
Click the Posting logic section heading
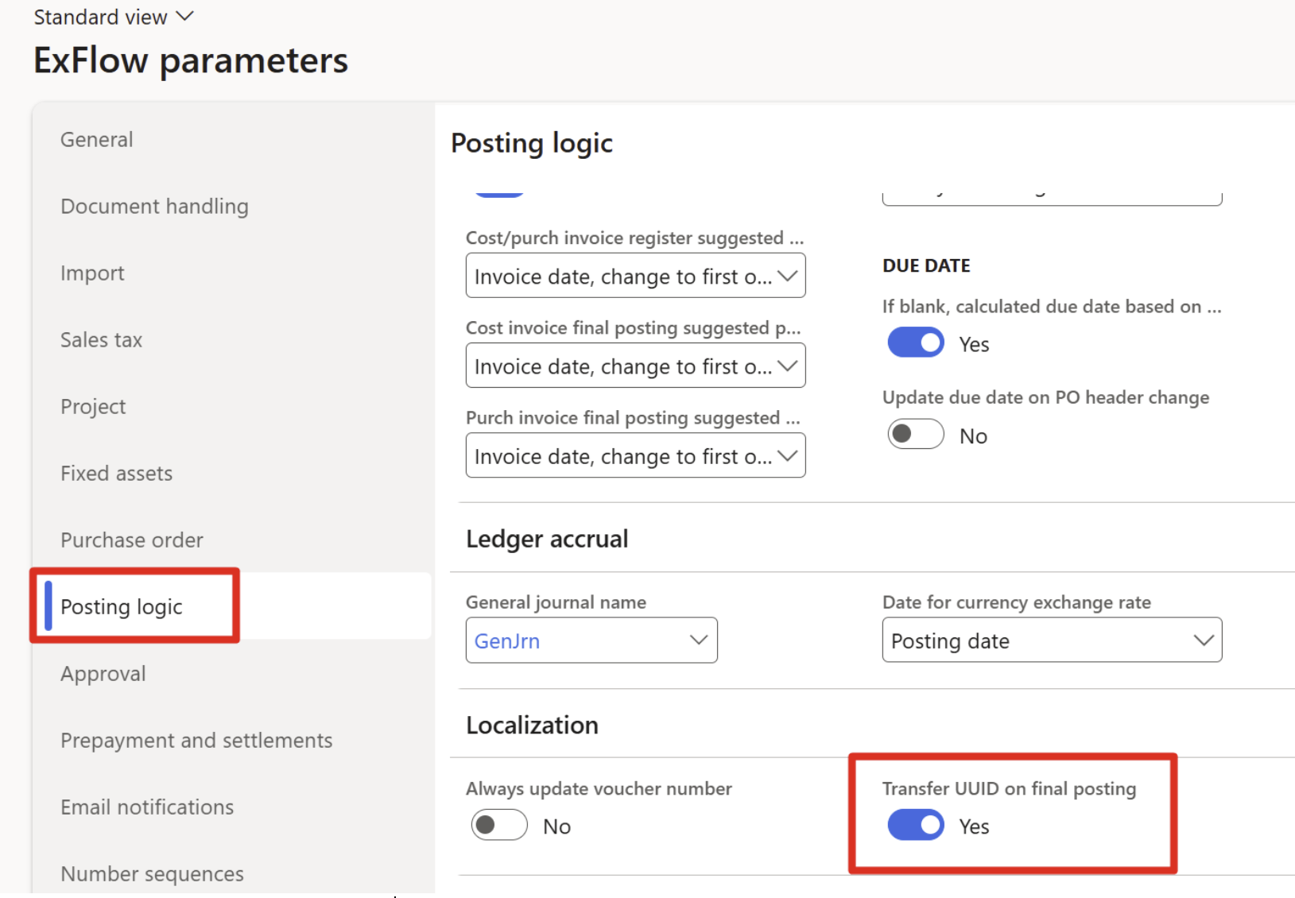click(532, 143)
